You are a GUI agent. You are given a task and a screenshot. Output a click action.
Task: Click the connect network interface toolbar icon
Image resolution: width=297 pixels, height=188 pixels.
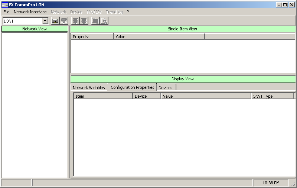(x=55, y=21)
